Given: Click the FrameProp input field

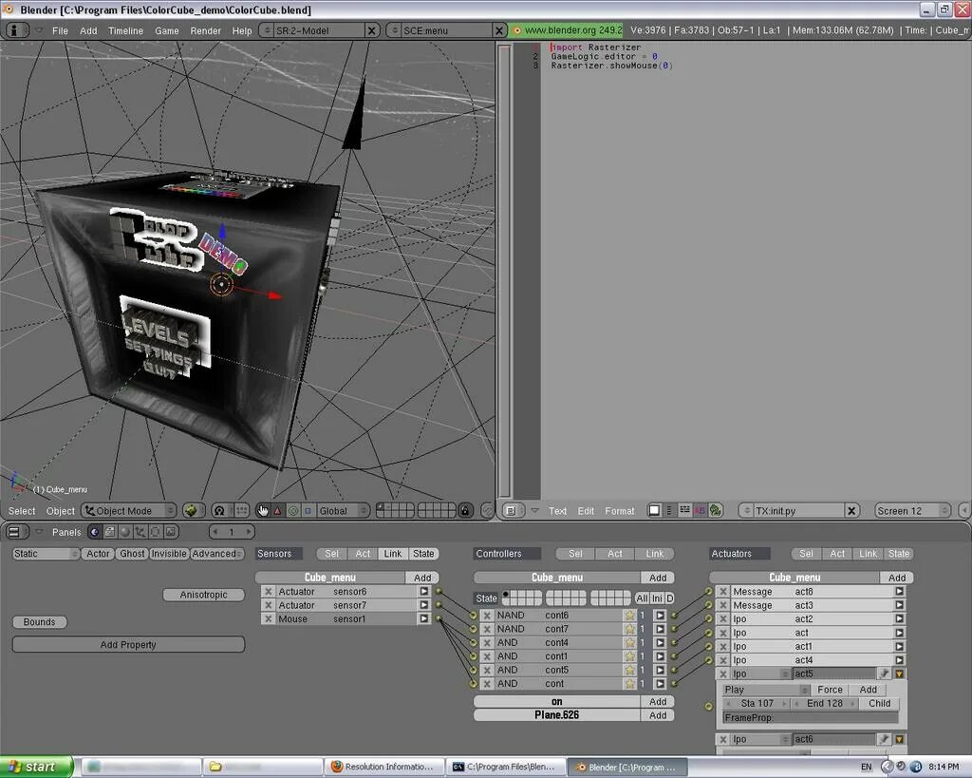Looking at the screenshot, I should (x=811, y=717).
